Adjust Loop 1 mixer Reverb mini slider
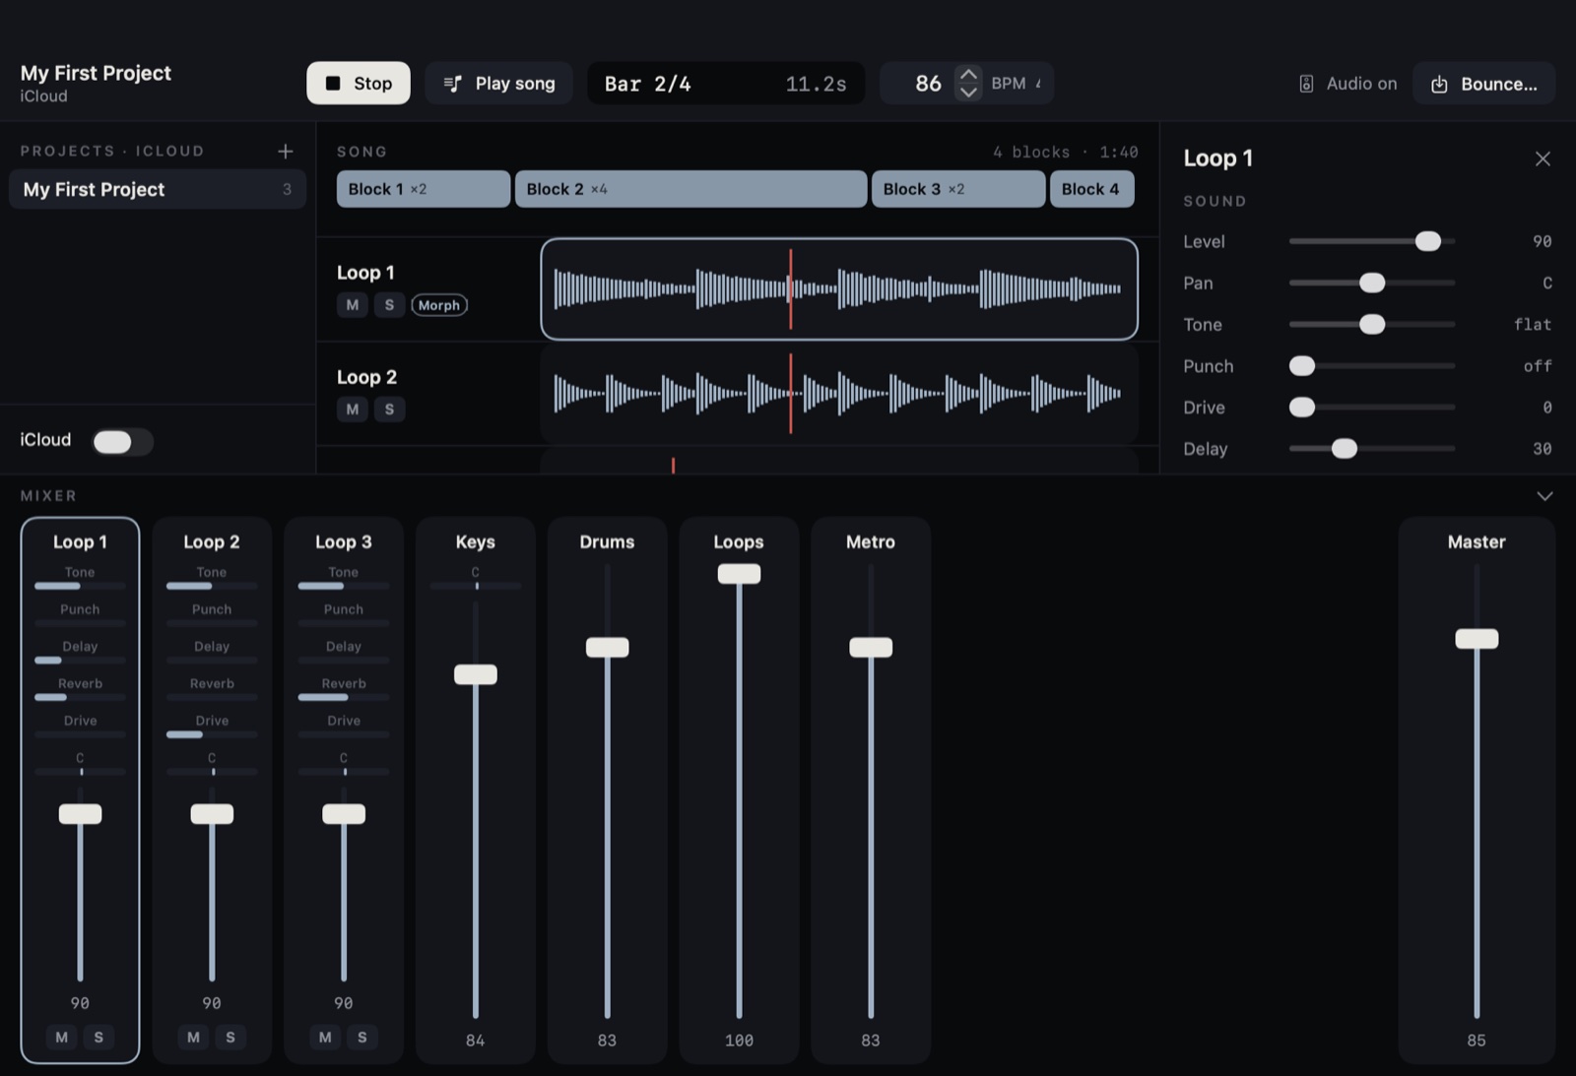 (x=80, y=697)
